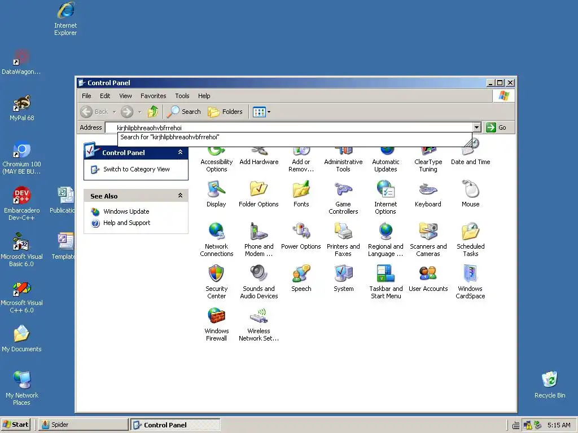Screen dimensions: 578x433
Task: Open Sounds and Audio Devices icon
Action: (259, 282)
